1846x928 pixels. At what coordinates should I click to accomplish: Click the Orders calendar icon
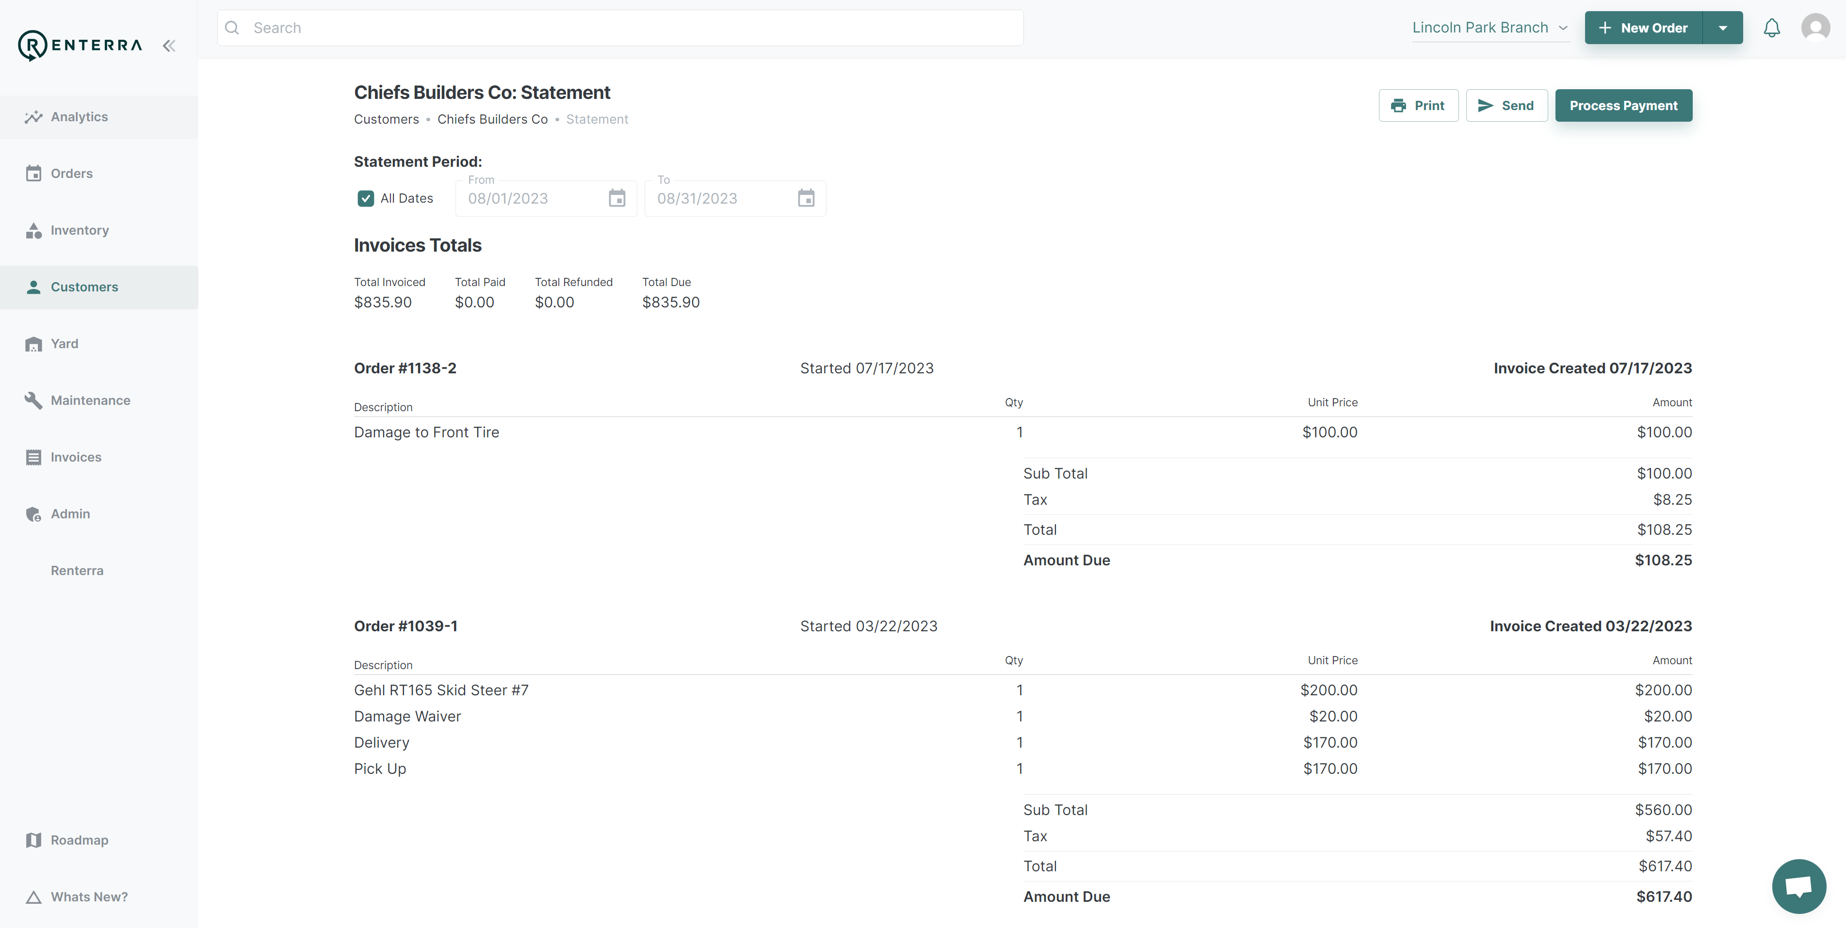(33, 174)
